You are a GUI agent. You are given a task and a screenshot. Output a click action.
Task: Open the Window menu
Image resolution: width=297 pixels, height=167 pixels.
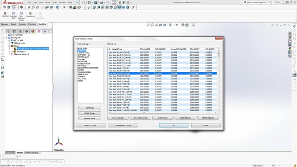click(62, 2)
